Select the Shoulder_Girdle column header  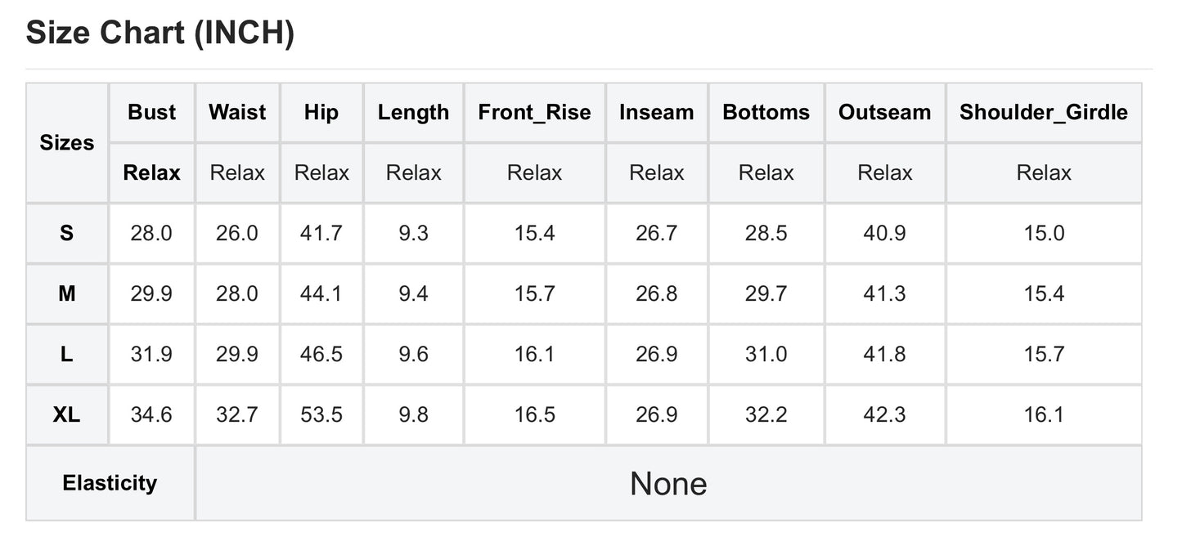(x=1044, y=113)
